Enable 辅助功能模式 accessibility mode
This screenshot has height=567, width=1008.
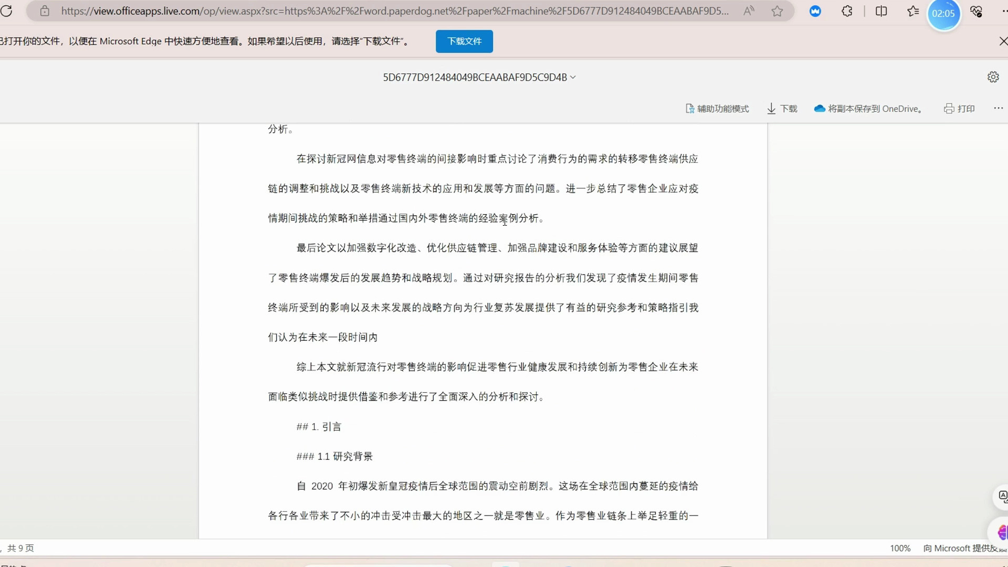click(717, 109)
